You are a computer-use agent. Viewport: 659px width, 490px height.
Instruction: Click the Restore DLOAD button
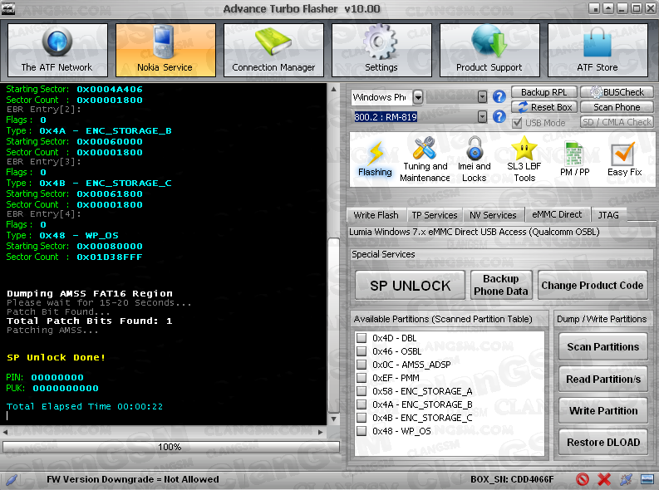point(603,443)
